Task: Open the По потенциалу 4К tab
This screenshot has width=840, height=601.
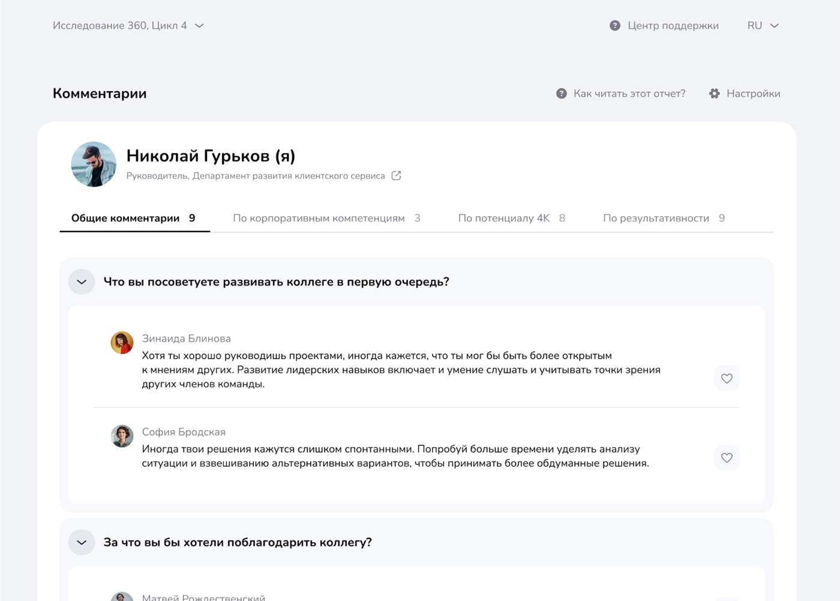Action: click(504, 218)
